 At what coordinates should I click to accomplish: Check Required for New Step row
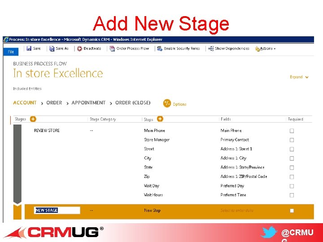click(292, 211)
